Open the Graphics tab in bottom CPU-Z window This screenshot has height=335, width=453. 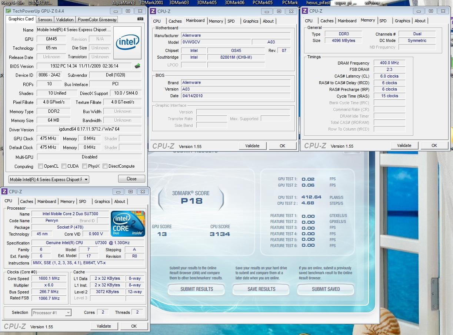pyautogui.click(x=102, y=201)
